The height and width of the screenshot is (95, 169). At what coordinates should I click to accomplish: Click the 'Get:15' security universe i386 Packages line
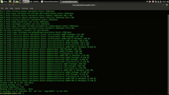[44, 41]
